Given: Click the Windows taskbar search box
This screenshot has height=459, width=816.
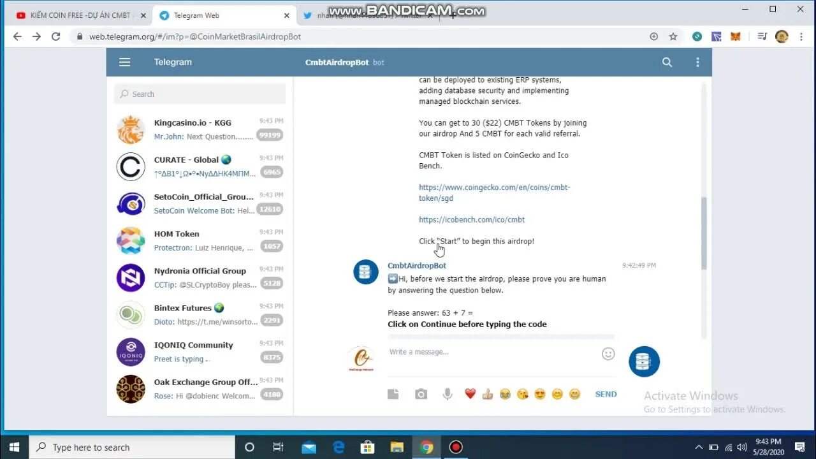Looking at the screenshot, I should 132,447.
